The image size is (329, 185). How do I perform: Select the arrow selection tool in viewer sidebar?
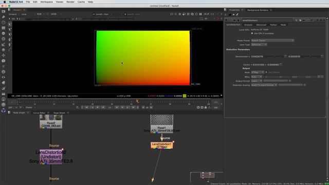click(x=10, y=24)
